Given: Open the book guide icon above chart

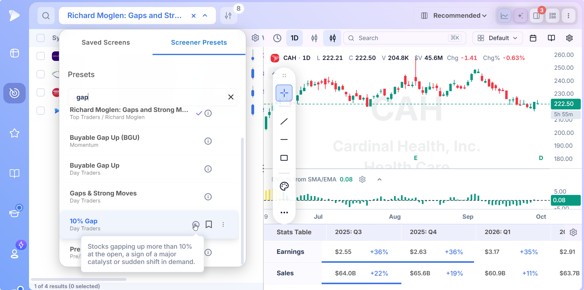Looking at the screenshot, I should [551, 38].
